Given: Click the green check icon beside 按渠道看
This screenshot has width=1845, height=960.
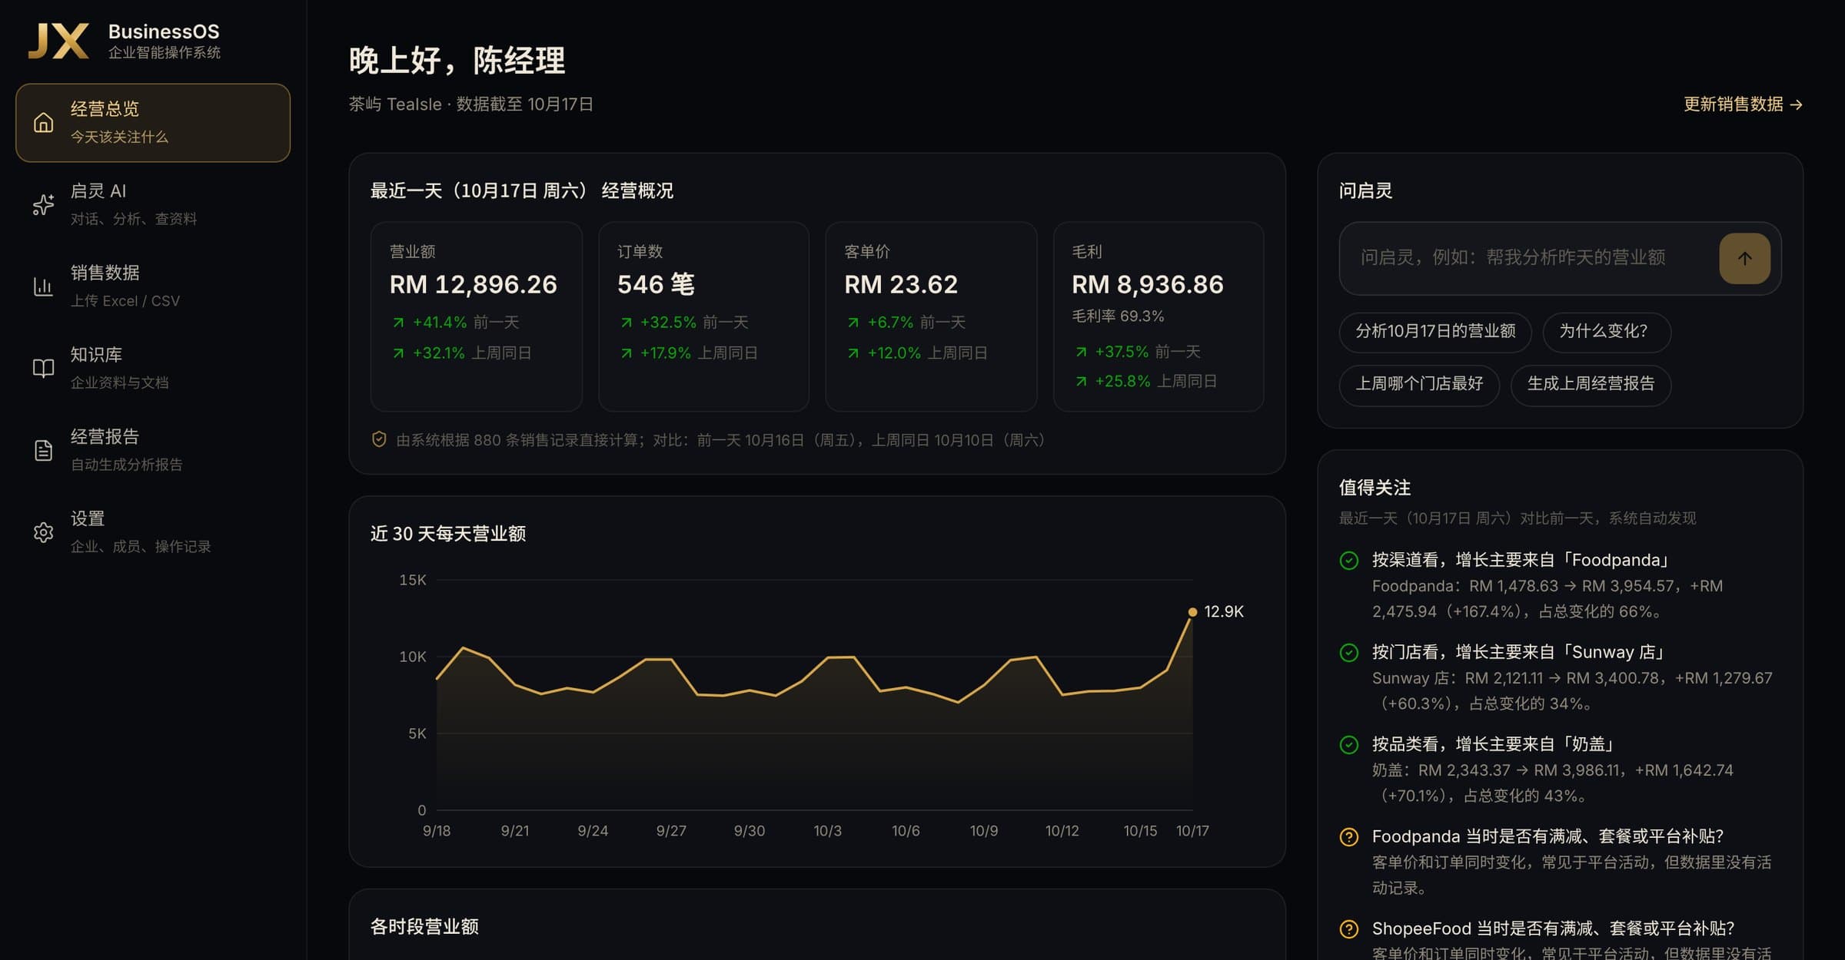Looking at the screenshot, I should 1349,560.
